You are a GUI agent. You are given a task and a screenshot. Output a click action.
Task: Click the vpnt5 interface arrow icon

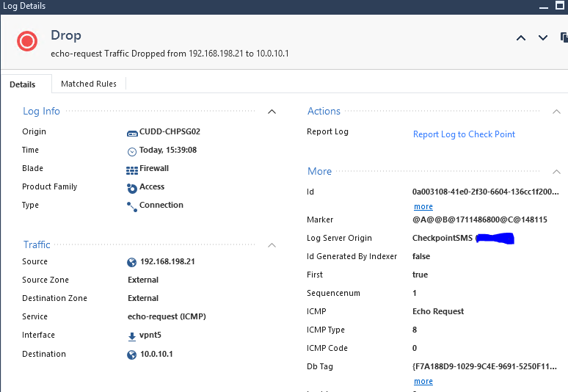132,336
